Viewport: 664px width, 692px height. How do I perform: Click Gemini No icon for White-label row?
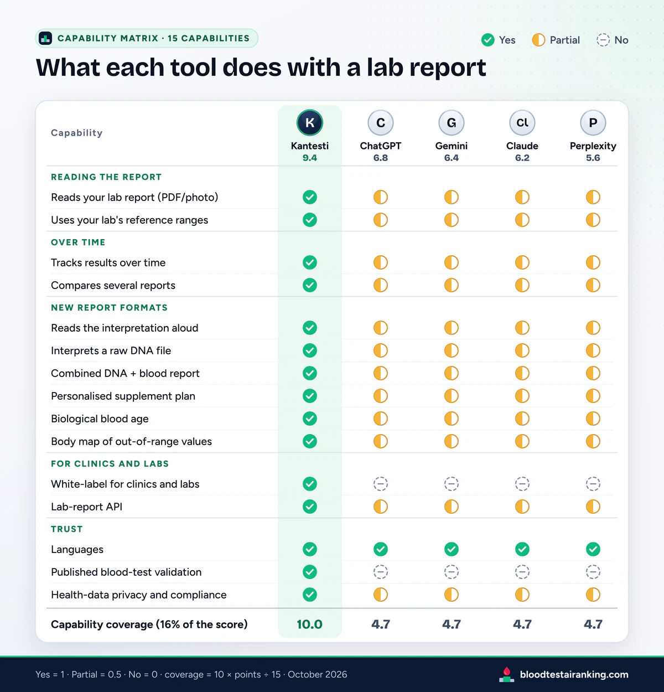pyautogui.click(x=452, y=484)
